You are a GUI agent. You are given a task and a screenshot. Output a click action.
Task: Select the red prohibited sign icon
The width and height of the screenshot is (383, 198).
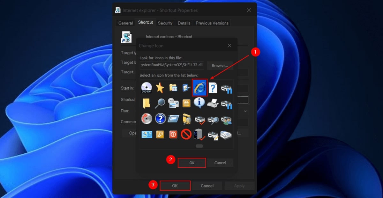coord(186,134)
